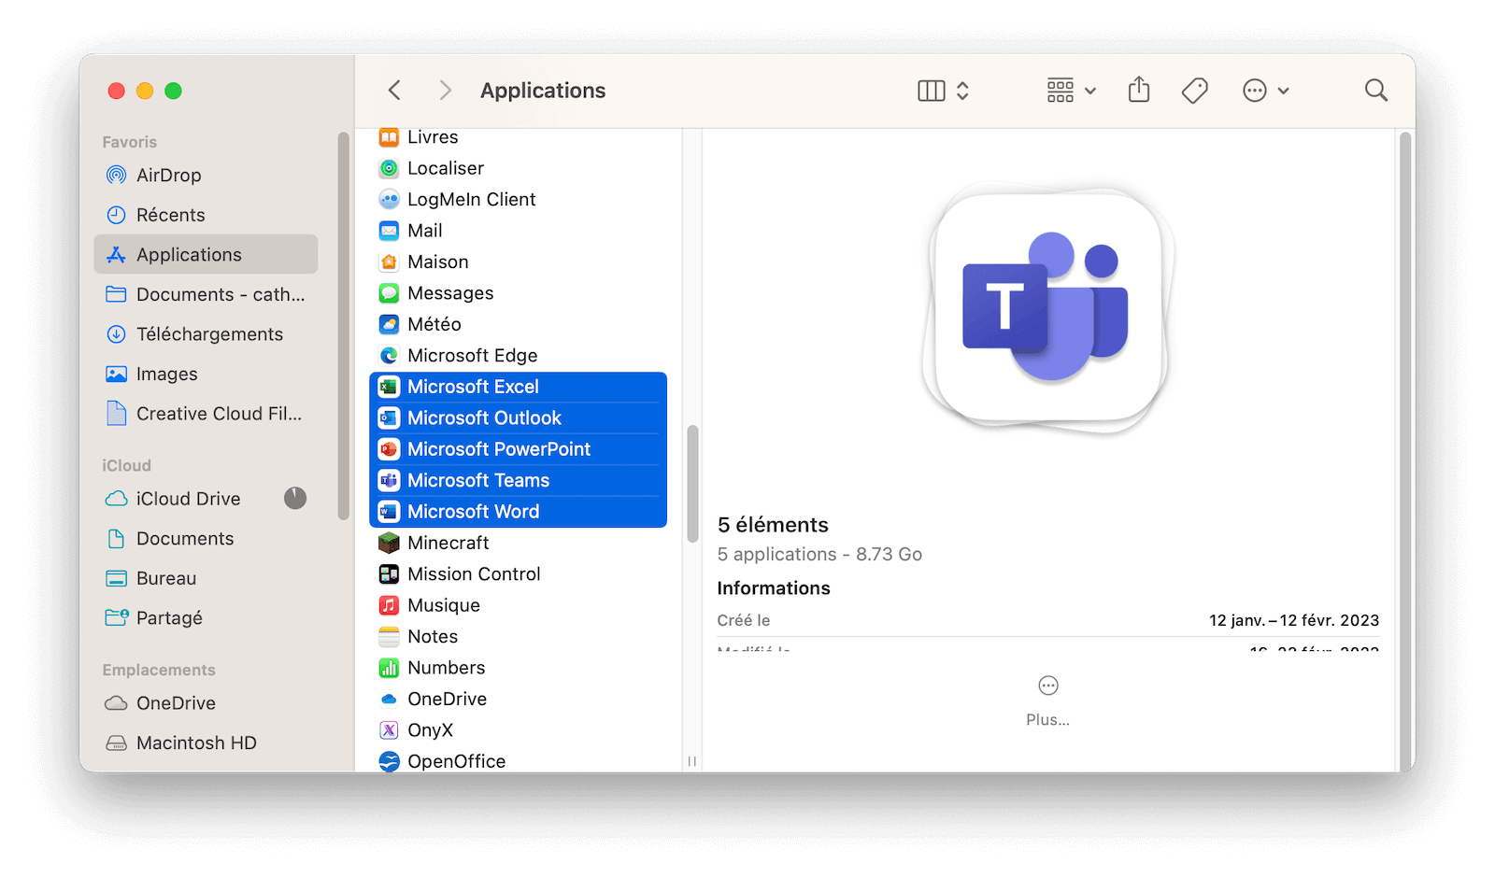The width and height of the screenshot is (1495, 877).
Task: Go back with the left chevron
Action: point(394,91)
